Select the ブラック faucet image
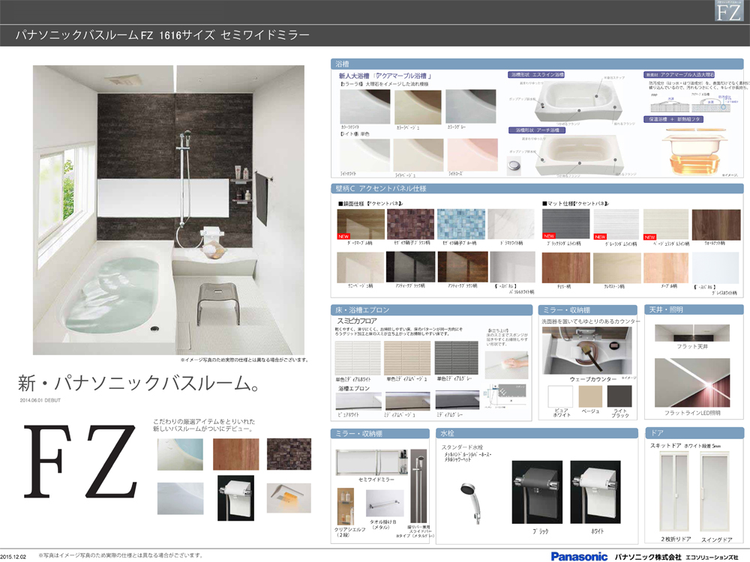 (x=537, y=492)
